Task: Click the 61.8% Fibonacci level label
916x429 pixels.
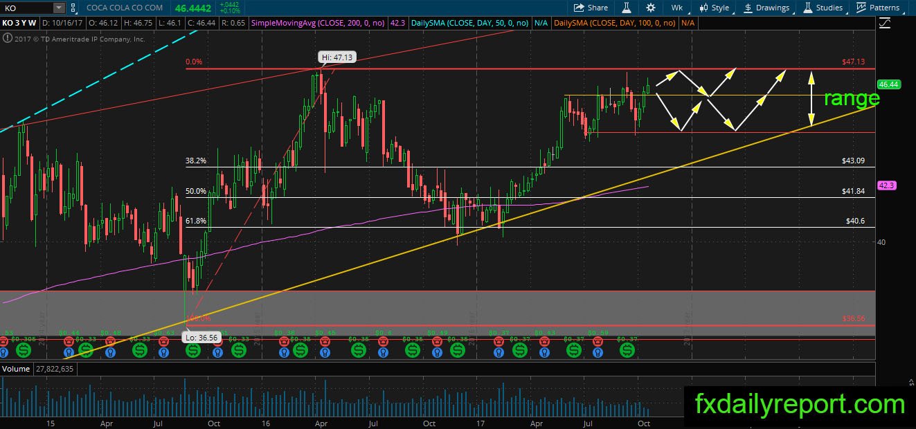Action: click(x=196, y=221)
